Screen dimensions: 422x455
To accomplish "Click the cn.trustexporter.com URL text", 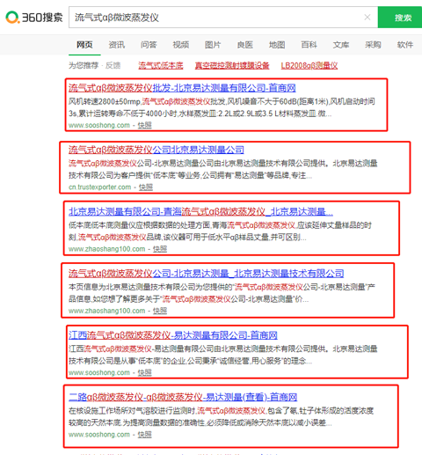I will point(99,187).
